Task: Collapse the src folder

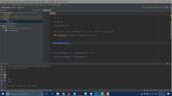Action: pos(3,19)
